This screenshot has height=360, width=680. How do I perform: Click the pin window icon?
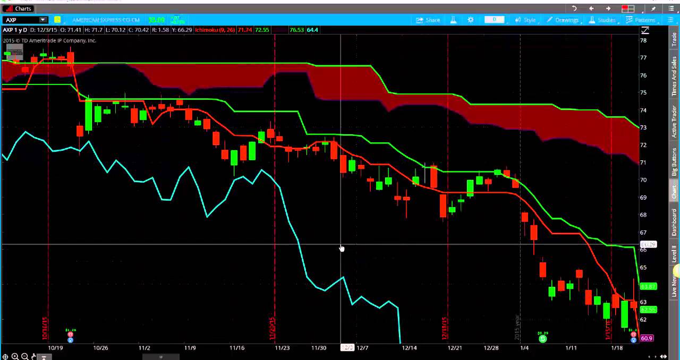tap(654, 8)
